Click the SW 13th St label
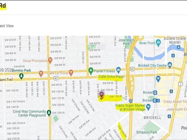Screen dimensions: 187x140 coord(58,113)
